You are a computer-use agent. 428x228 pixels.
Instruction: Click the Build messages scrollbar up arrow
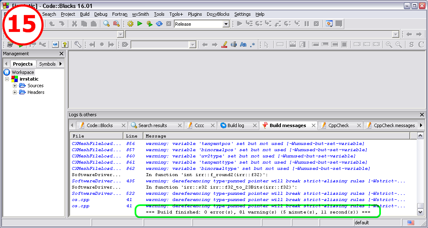click(x=420, y=135)
